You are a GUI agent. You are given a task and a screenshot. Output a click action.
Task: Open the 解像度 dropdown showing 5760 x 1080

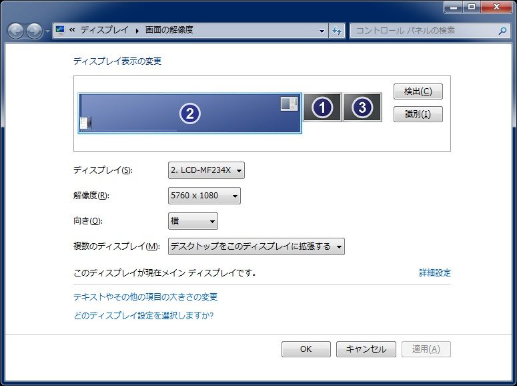coord(204,196)
